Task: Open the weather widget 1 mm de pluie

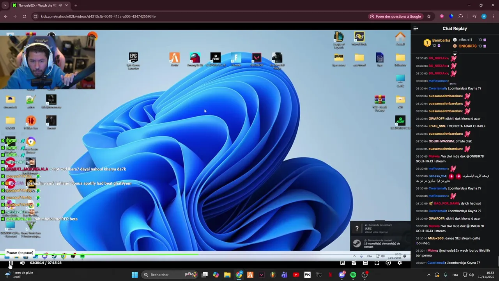Action: click(19, 275)
